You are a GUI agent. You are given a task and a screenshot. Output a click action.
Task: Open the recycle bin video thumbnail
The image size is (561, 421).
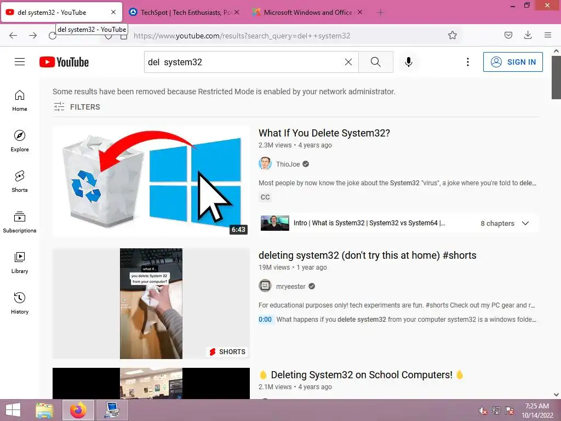click(x=151, y=181)
